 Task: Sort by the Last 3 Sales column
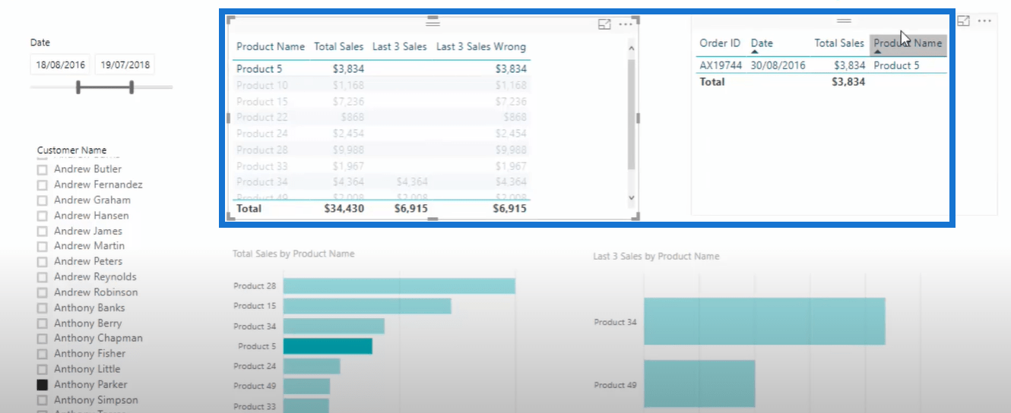click(400, 47)
